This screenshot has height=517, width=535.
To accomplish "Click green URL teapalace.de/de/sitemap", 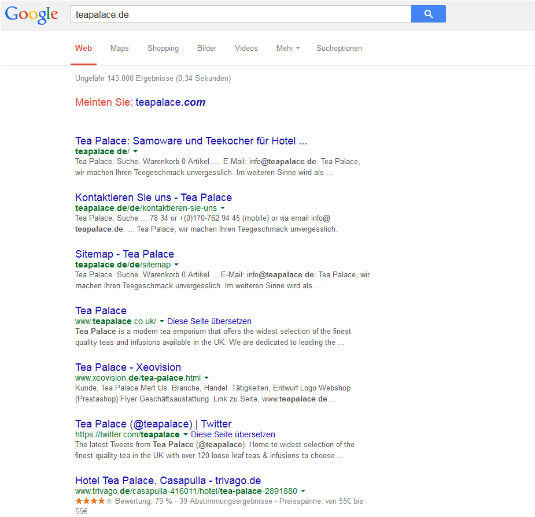I will click(123, 265).
